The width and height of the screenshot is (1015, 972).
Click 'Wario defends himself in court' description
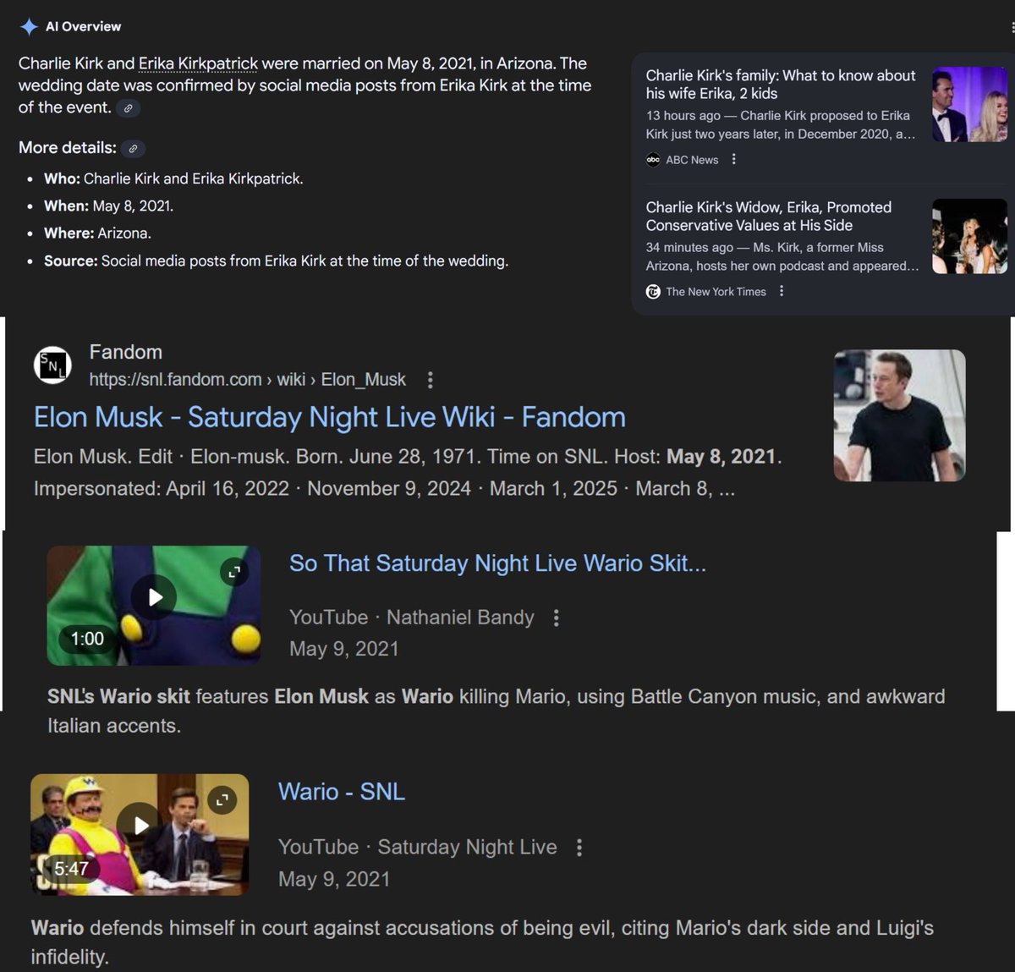point(482,942)
